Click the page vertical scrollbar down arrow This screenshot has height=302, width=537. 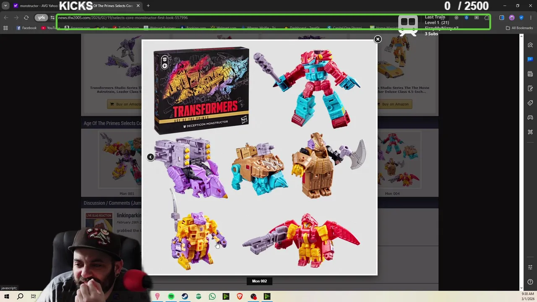pyautogui.click(x=521, y=288)
